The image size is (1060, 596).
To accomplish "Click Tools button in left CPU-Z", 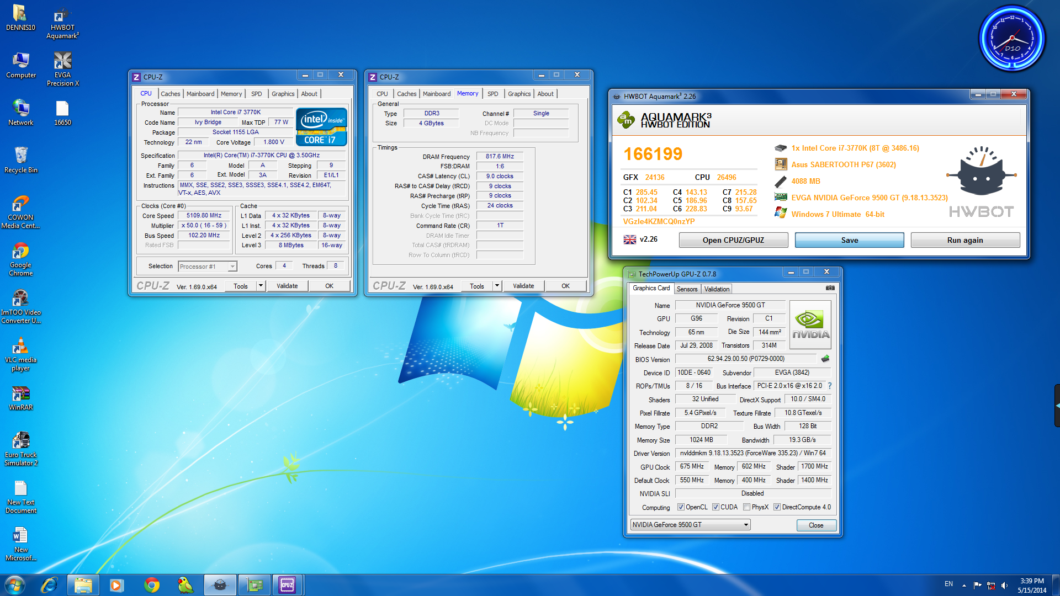I will [241, 286].
